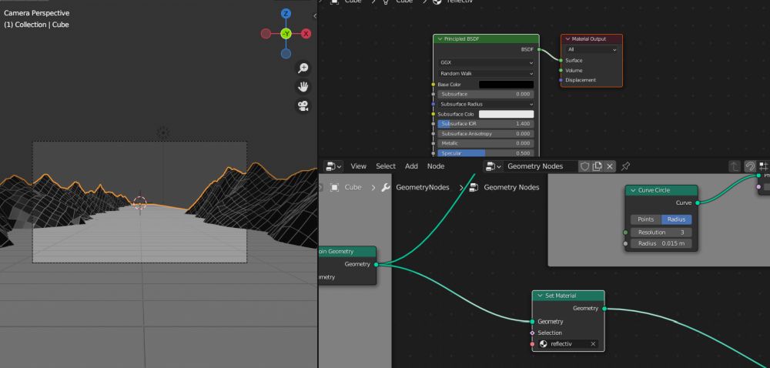Open the Subsurface Radius dropdown
This screenshot has height=368, width=770.
[x=486, y=104]
